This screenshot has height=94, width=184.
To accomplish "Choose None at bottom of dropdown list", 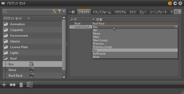I will click(x=135, y=57).
